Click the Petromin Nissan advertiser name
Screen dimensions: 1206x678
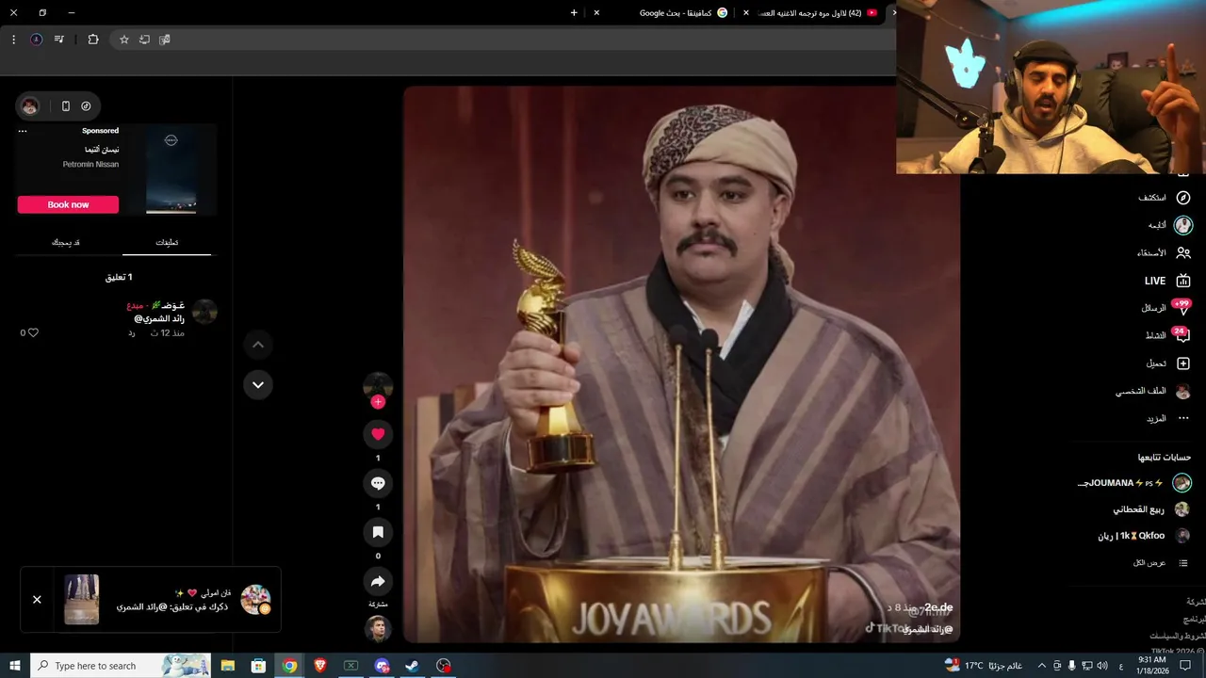coord(90,164)
